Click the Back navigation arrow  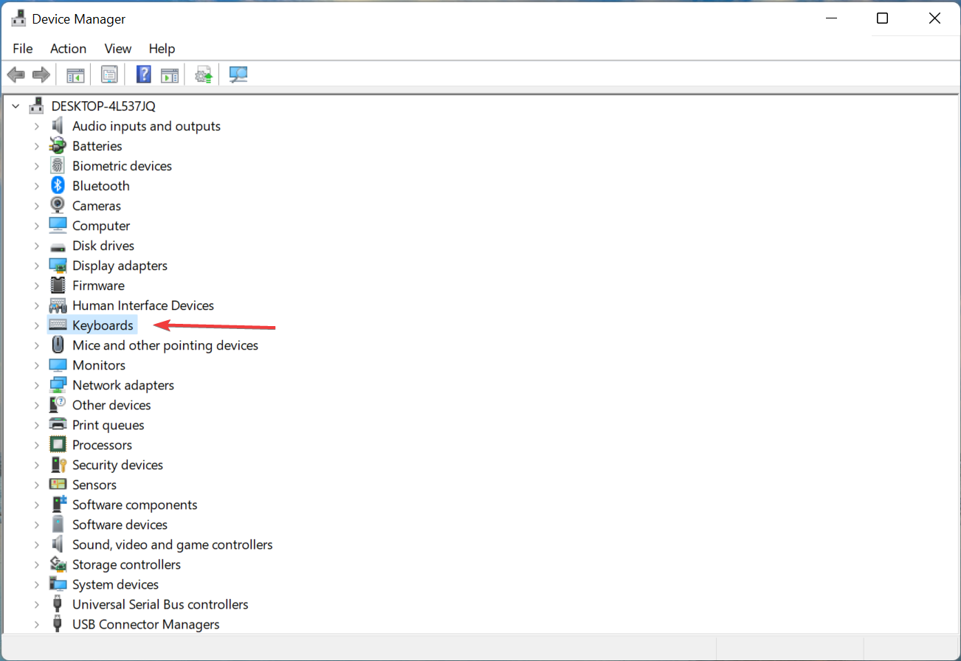pos(16,74)
